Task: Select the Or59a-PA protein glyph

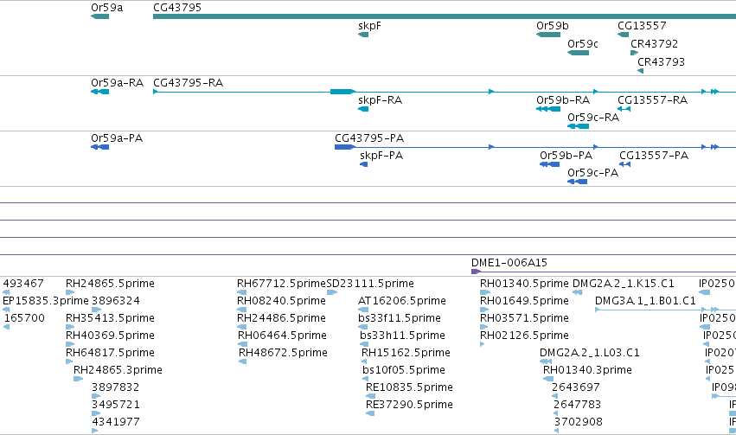Action: coord(100,147)
